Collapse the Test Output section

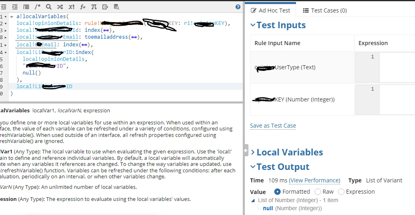click(x=253, y=167)
